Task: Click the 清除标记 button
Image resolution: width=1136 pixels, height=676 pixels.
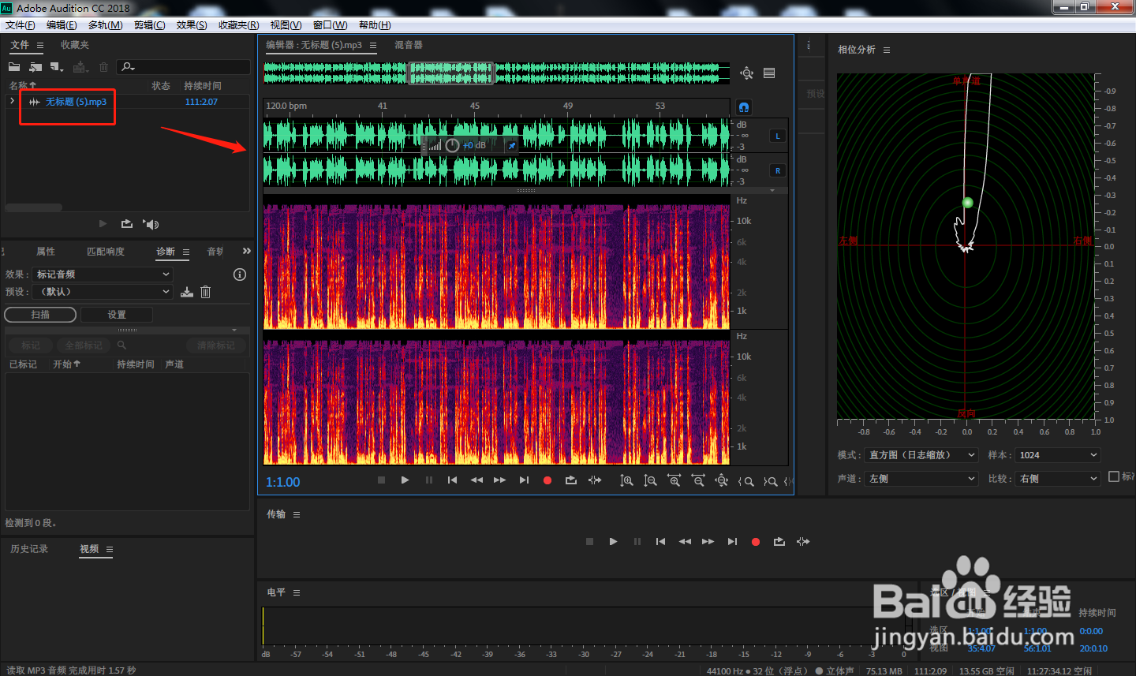Action: click(x=216, y=345)
